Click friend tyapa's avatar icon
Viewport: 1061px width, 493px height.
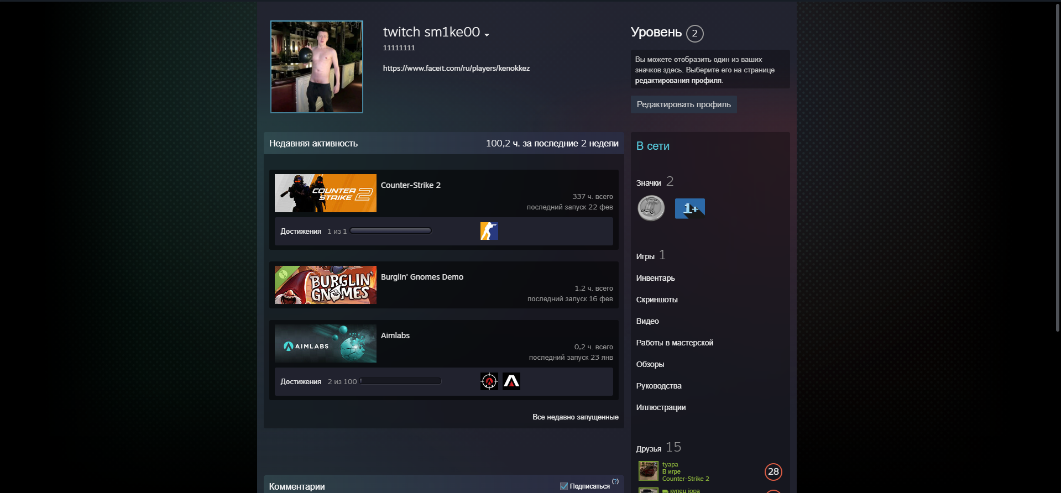[x=648, y=471]
